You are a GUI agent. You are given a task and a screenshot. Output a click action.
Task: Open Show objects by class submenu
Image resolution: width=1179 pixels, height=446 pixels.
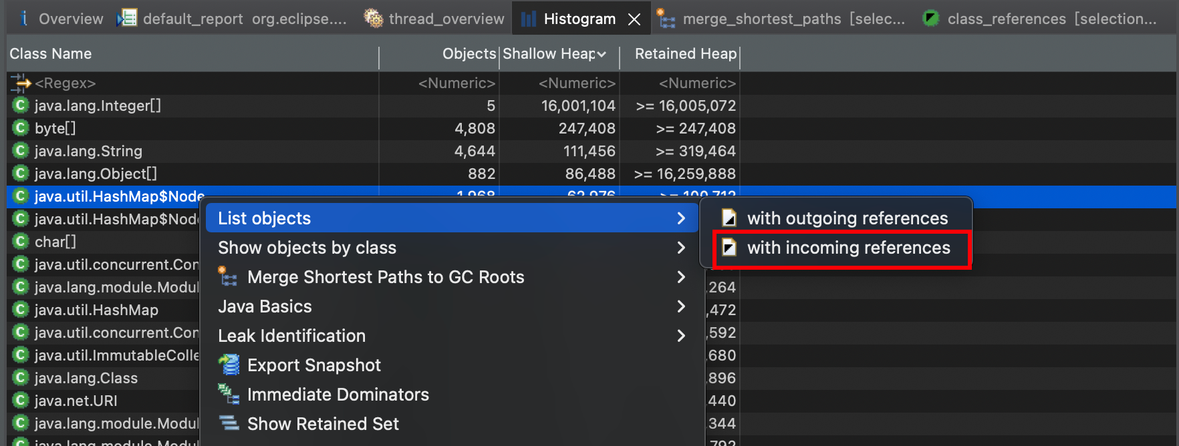(452, 248)
